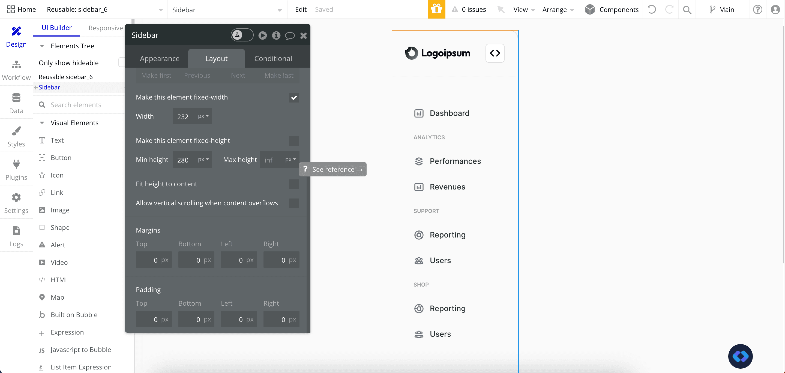Image resolution: width=785 pixels, height=373 pixels.
Task: Toggle the experimental flask switch
Action: pos(242,35)
